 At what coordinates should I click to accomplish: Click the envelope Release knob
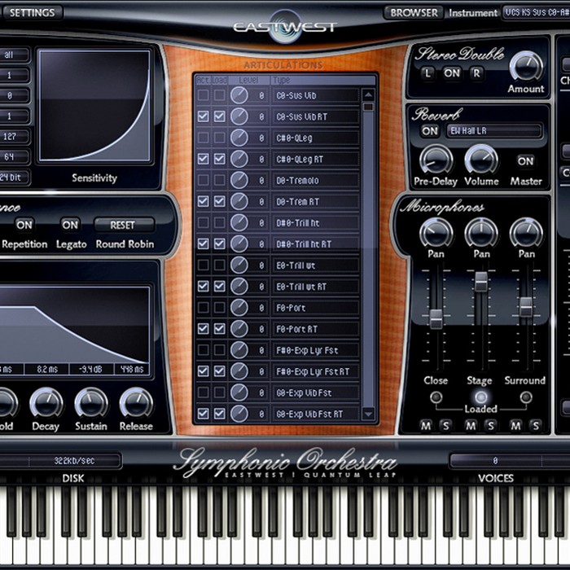pos(136,403)
